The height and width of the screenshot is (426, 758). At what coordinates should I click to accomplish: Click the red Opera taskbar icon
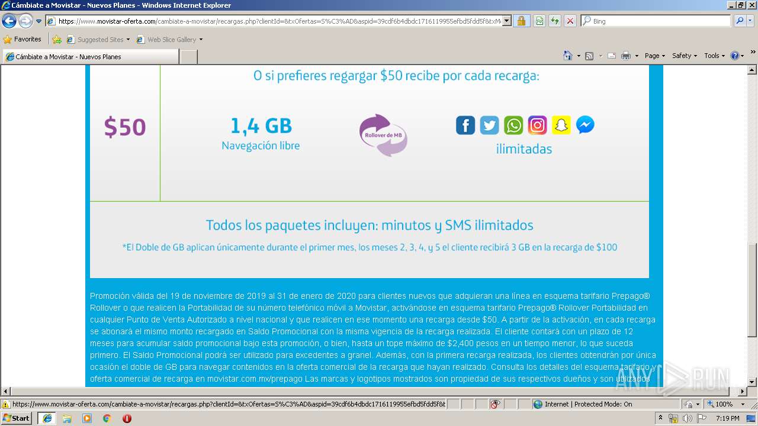click(127, 418)
